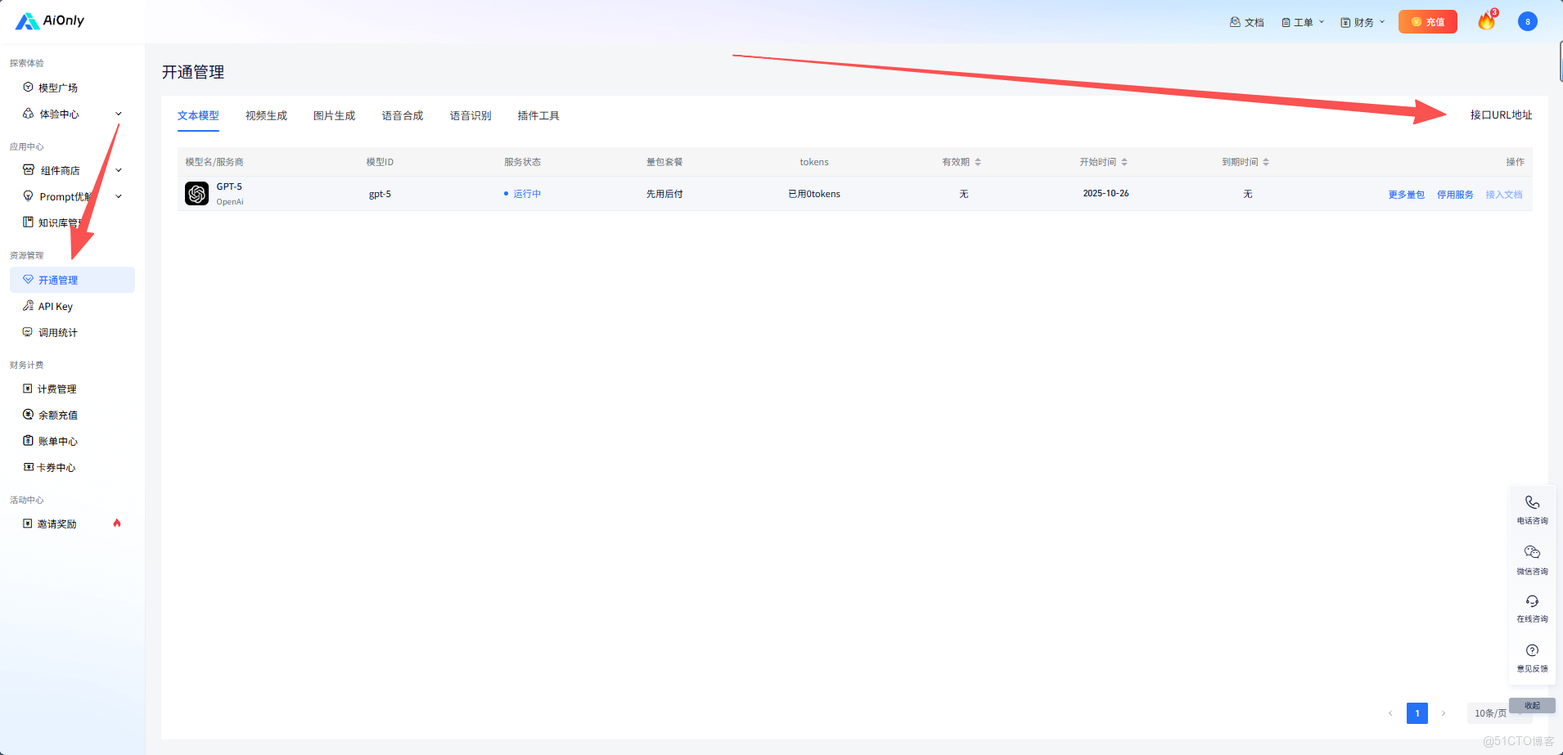
Task: Open 卡券中心 in the sidebar
Action: 56,467
